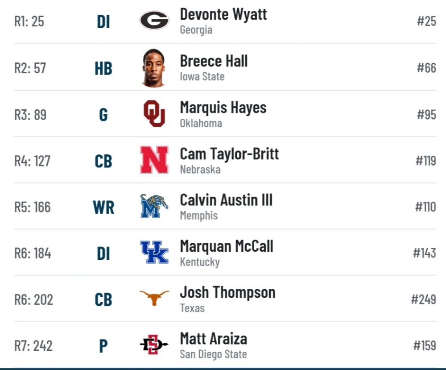
Task: Click the R1: 25 pick label
Action: [x=29, y=21]
